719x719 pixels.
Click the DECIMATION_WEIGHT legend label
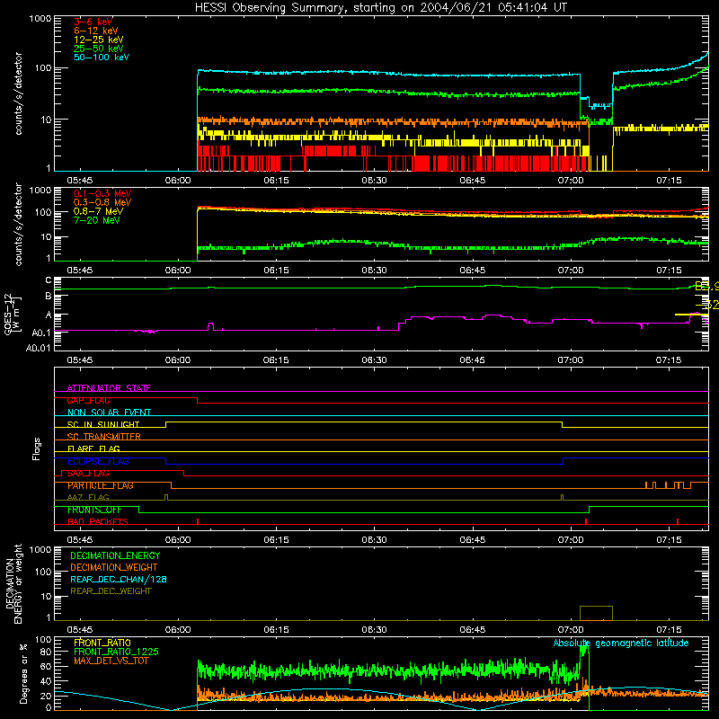point(114,567)
